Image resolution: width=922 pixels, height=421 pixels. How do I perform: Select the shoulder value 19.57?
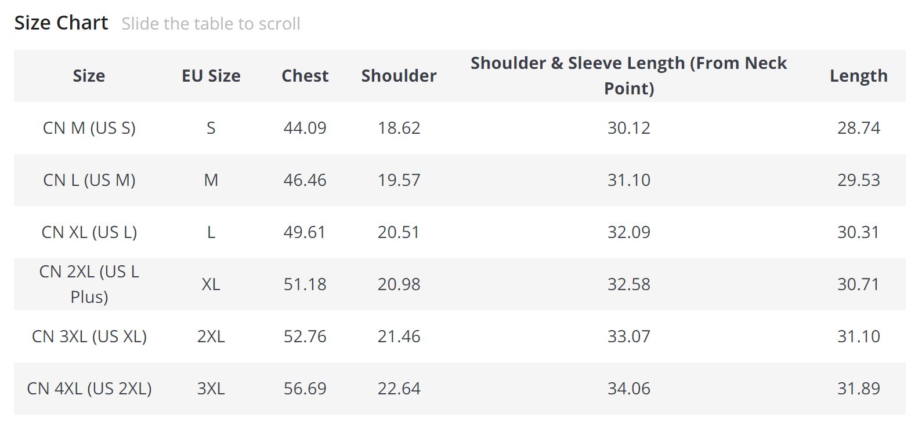pyautogui.click(x=399, y=180)
